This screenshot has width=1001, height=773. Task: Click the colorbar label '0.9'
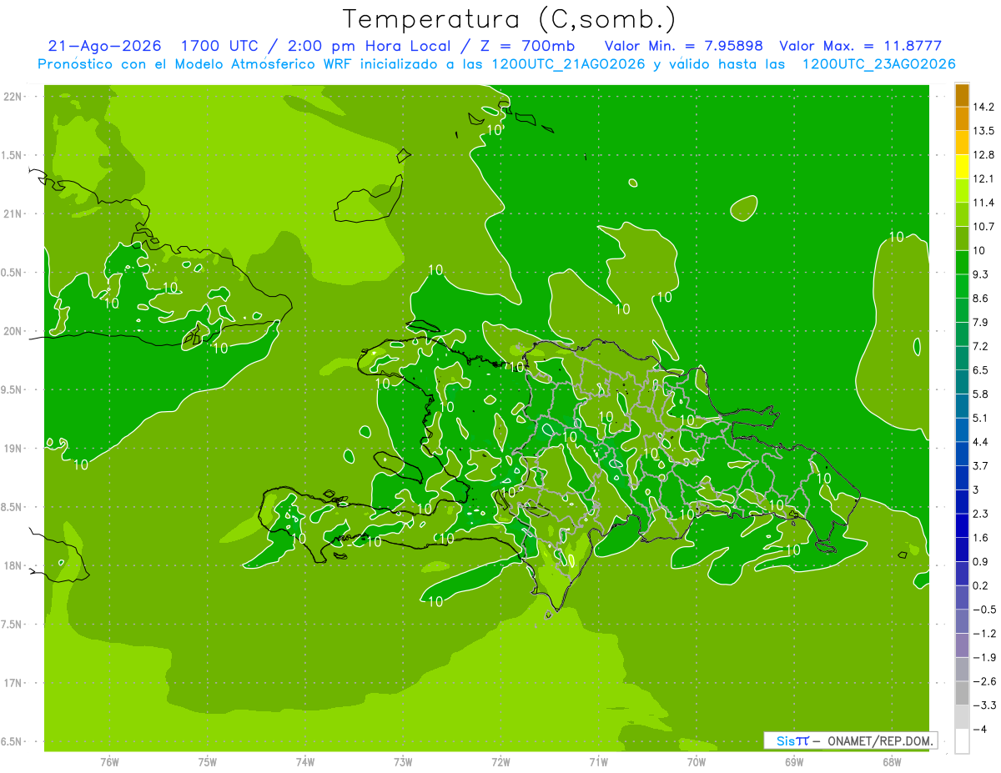pos(980,561)
